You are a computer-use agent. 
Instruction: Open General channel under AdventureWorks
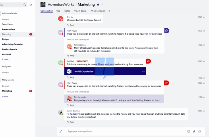coord(5,19)
